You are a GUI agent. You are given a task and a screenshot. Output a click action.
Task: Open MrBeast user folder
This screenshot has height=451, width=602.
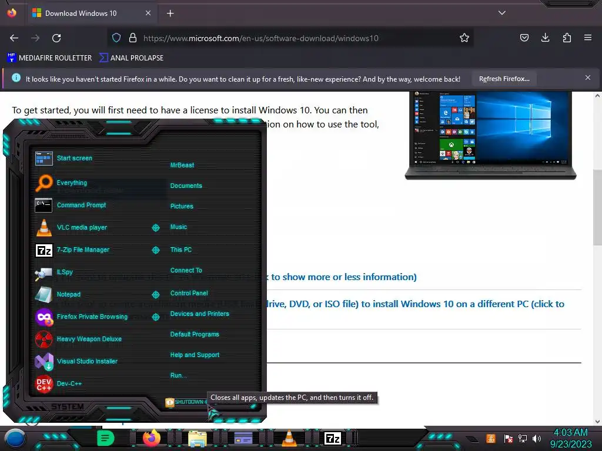(182, 165)
